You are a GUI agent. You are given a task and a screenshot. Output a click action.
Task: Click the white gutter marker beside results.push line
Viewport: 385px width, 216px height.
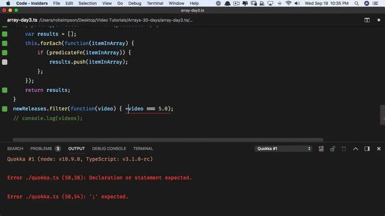pos(5,62)
